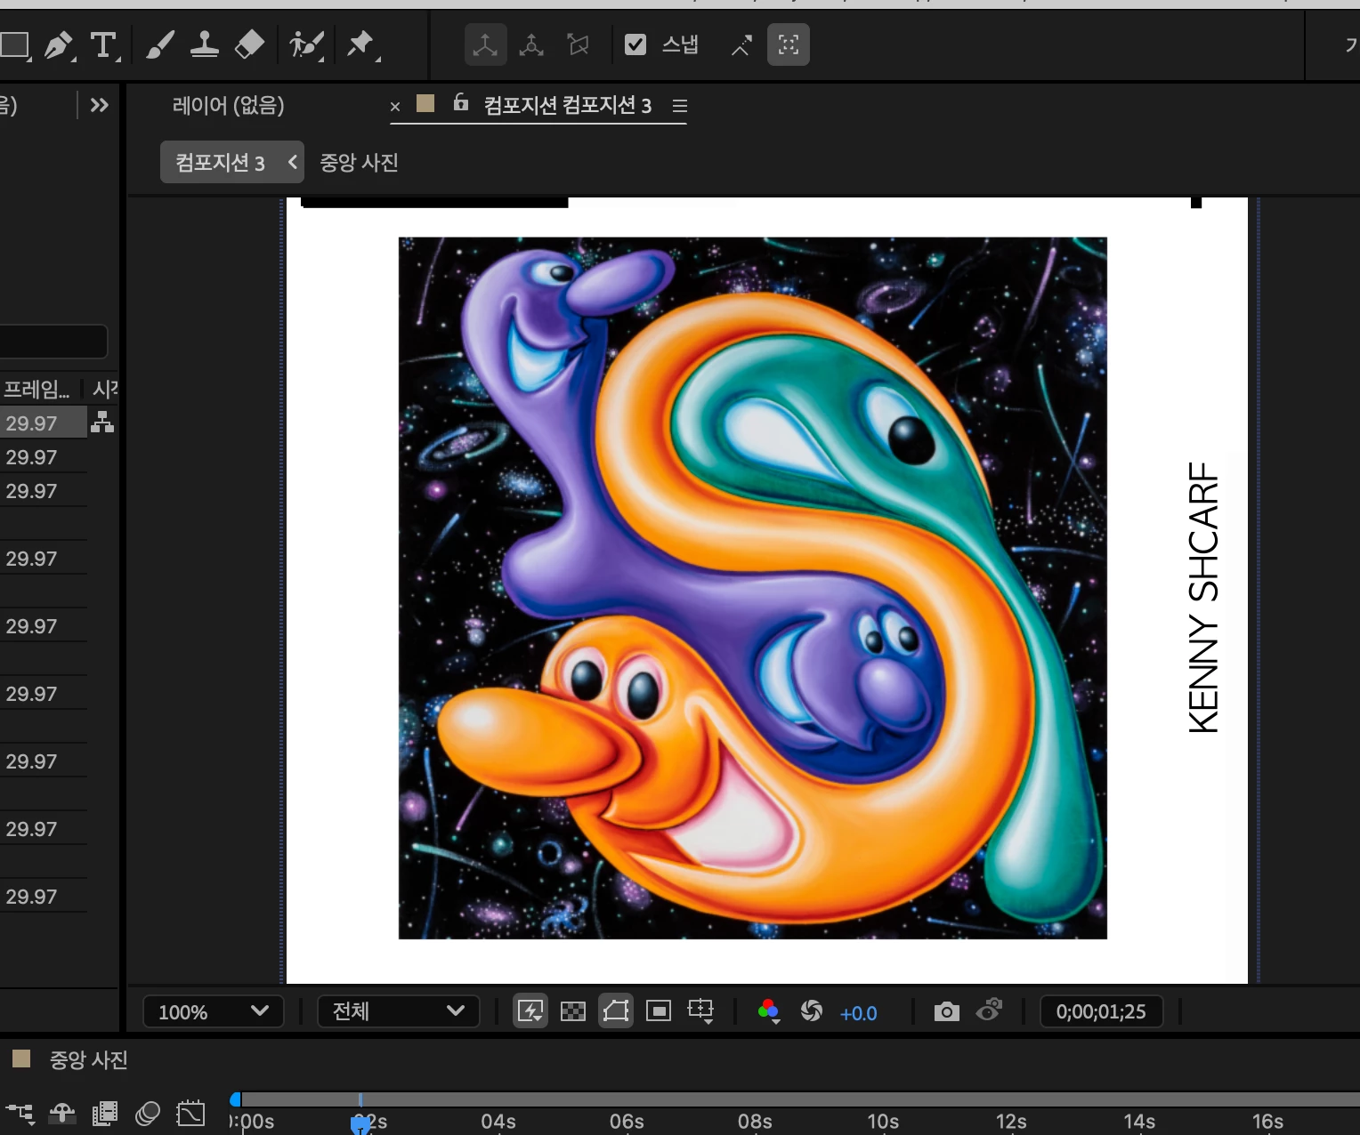
Task: Click the colorful painting in the viewer
Action: (x=753, y=588)
